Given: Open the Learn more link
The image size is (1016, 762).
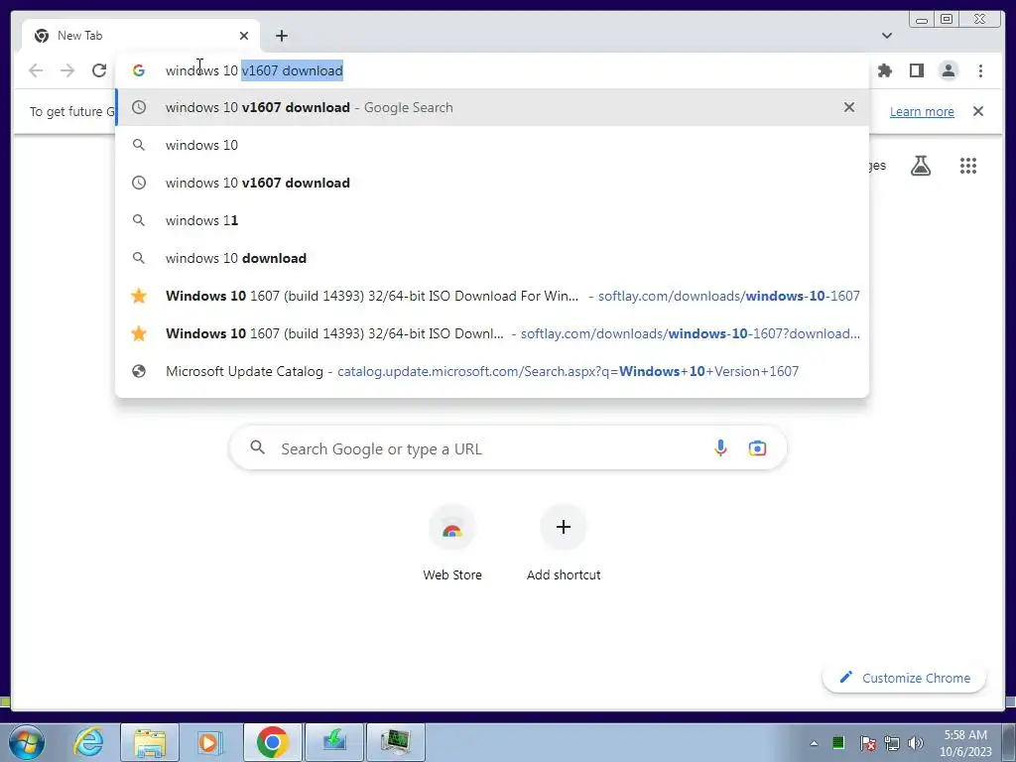Looking at the screenshot, I should 922,111.
